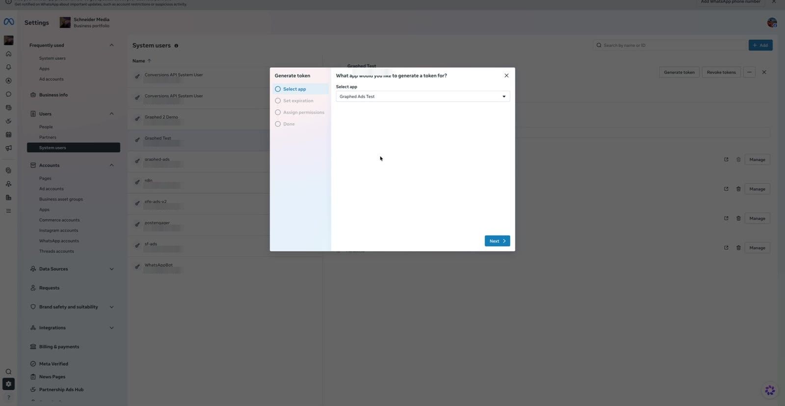The width and height of the screenshot is (785, 406).
Task: Click the first Manage button
Action: click(x=757, y=160)
